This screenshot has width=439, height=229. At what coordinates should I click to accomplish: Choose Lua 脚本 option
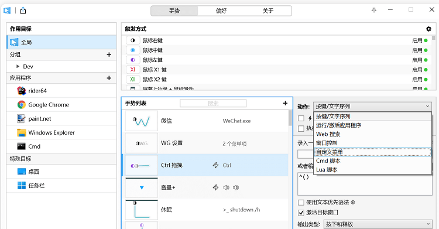click(372, 170)
